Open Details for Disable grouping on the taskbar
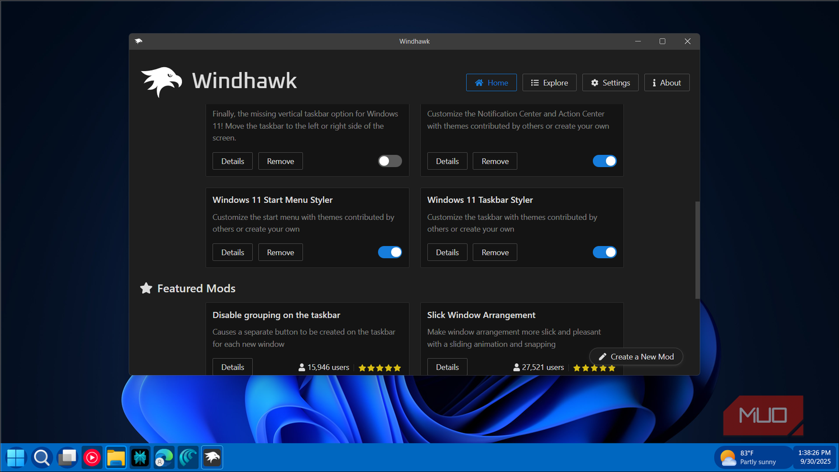This screenshot has height=472, width=839. pyautogui.click(x=233, y=367)
